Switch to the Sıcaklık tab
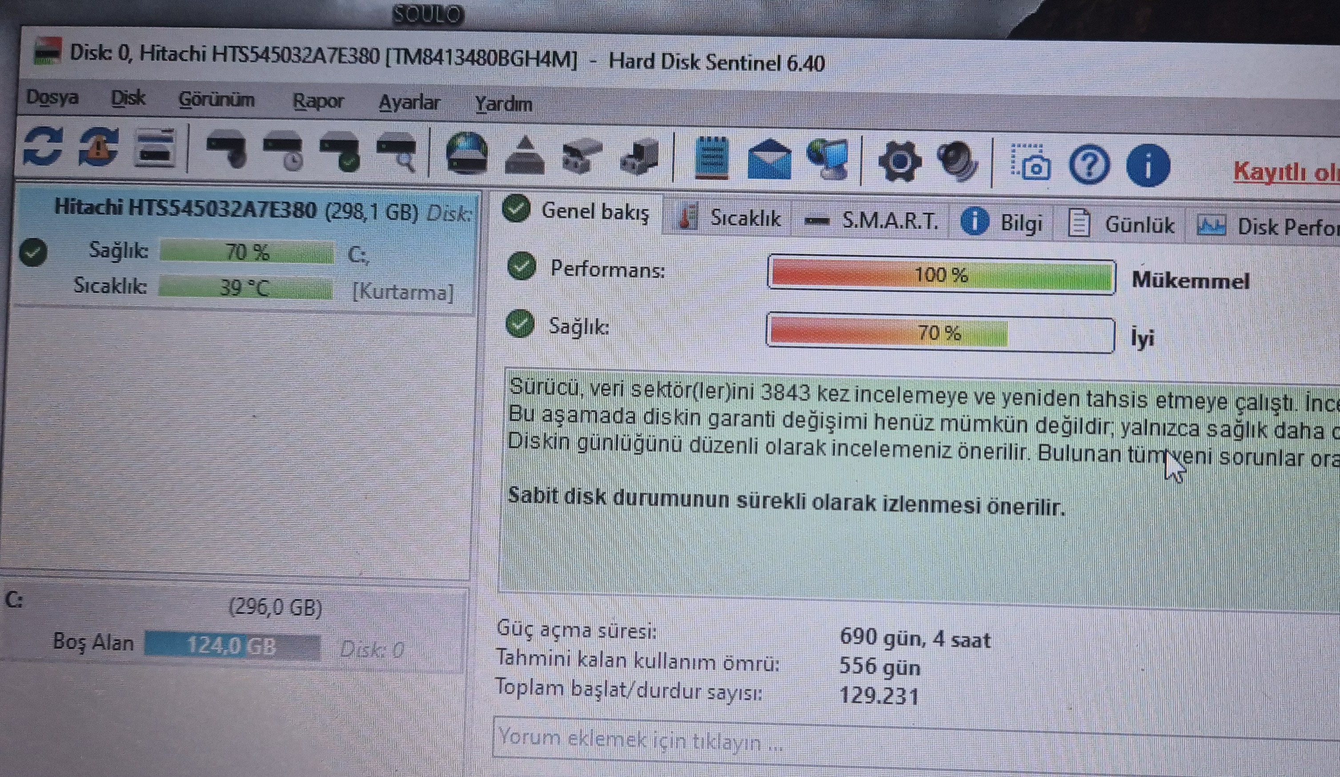1340x777 pixels. tap(729, 218)
